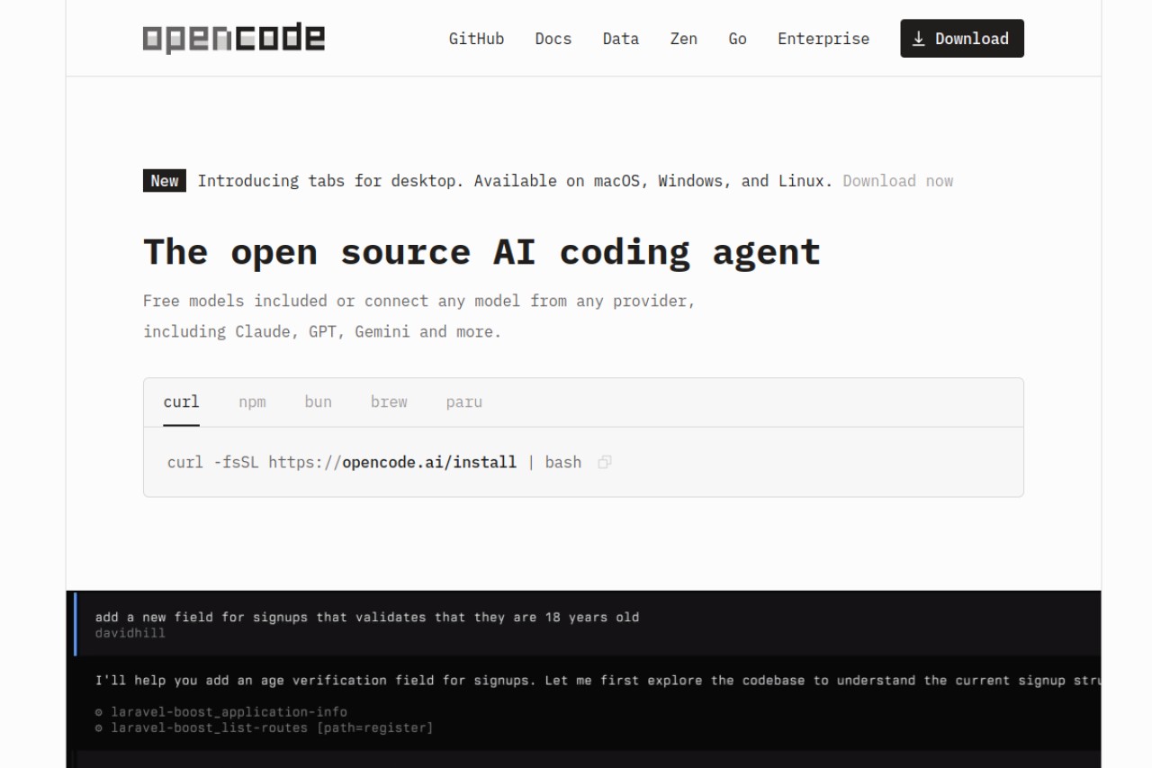
Task: Copy the curl install command icon
Action: tap(605, 462)
